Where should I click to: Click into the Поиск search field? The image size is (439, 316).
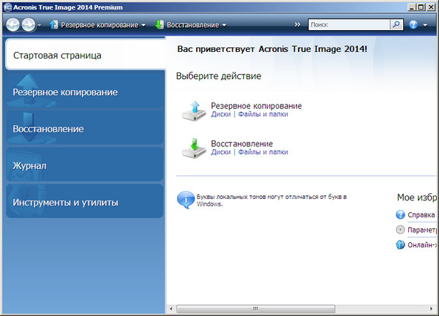click(x=348, y=24)
